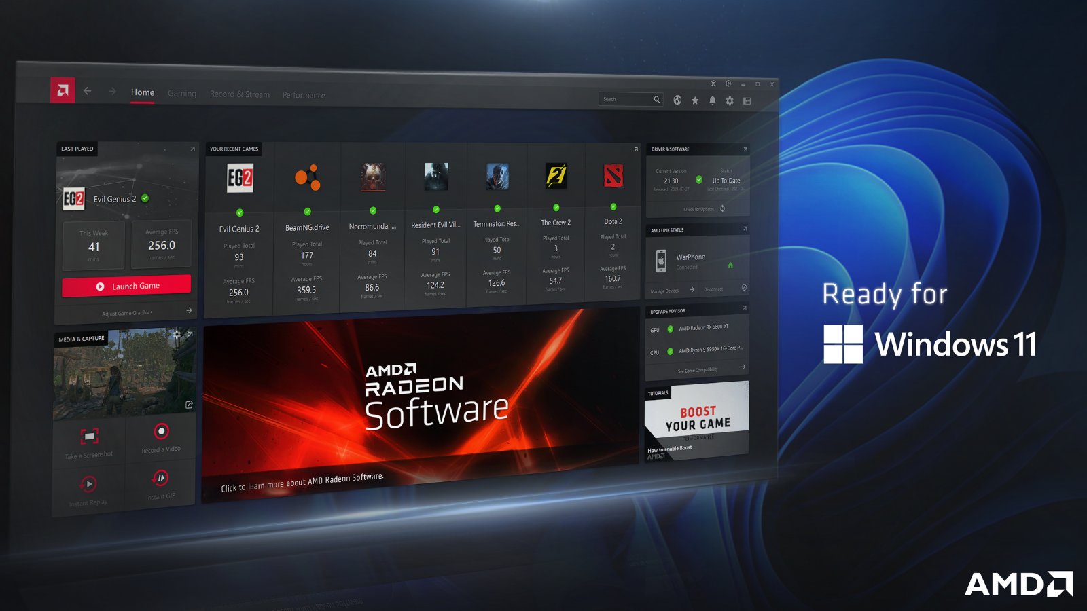Click the AMD logo in the header

point(63,90)
